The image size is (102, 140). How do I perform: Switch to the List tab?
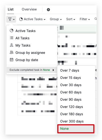pos(10,9)
